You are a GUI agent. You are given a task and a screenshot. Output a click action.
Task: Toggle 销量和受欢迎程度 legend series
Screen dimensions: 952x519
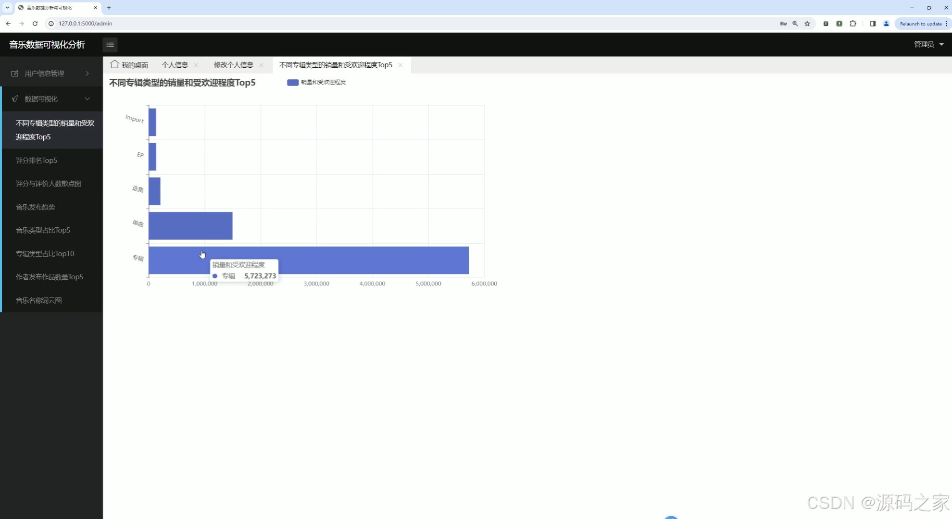[316, 82]
